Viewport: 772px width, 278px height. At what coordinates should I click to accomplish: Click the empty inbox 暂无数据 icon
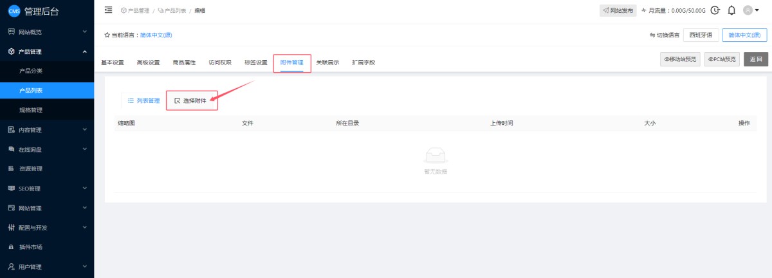click(436, 155)
